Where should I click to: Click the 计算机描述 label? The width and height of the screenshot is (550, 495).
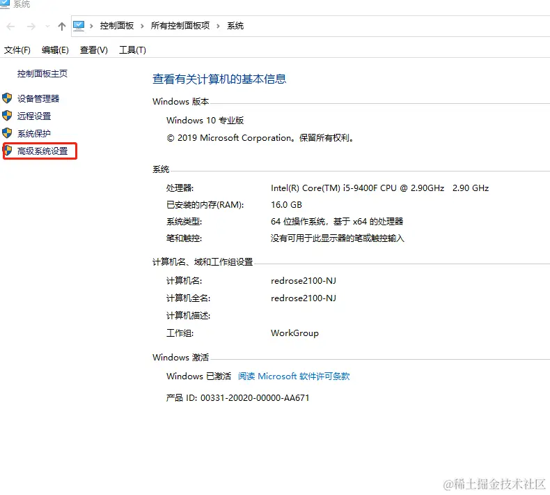[189, 316]
